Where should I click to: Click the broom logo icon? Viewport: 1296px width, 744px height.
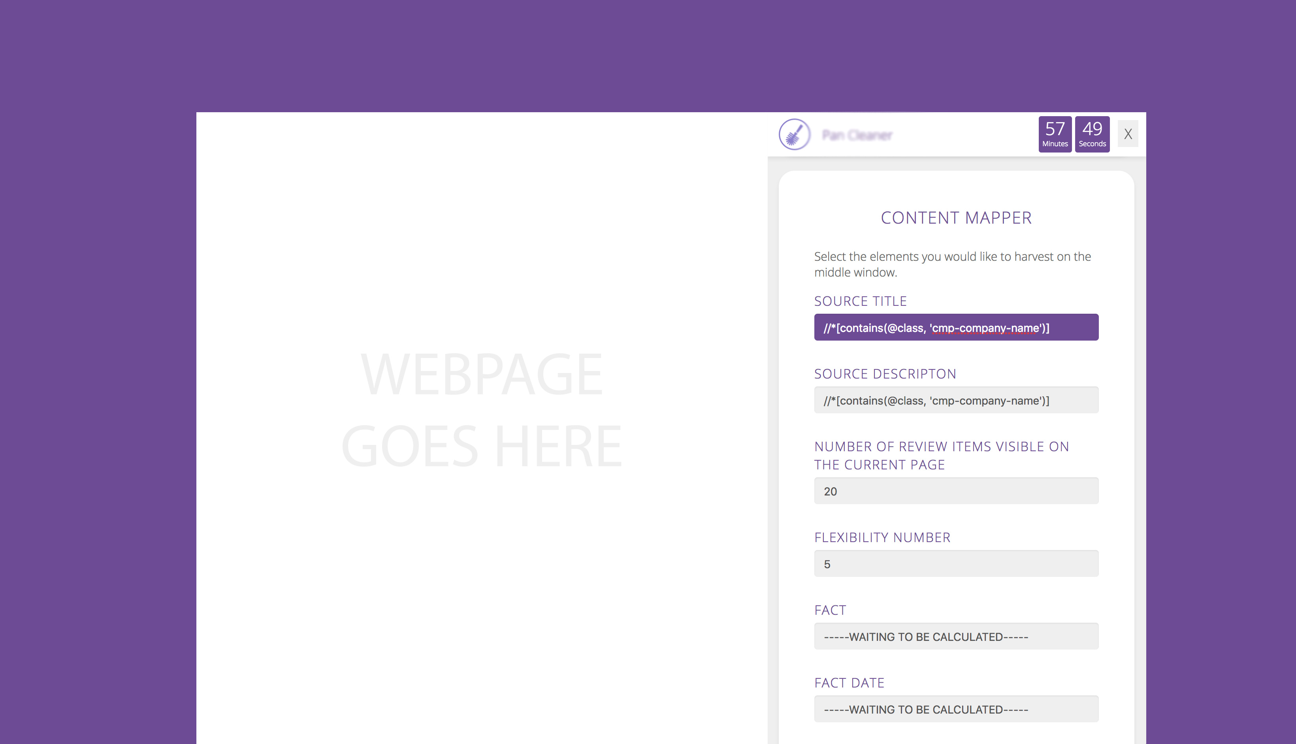tap(794, 134)
